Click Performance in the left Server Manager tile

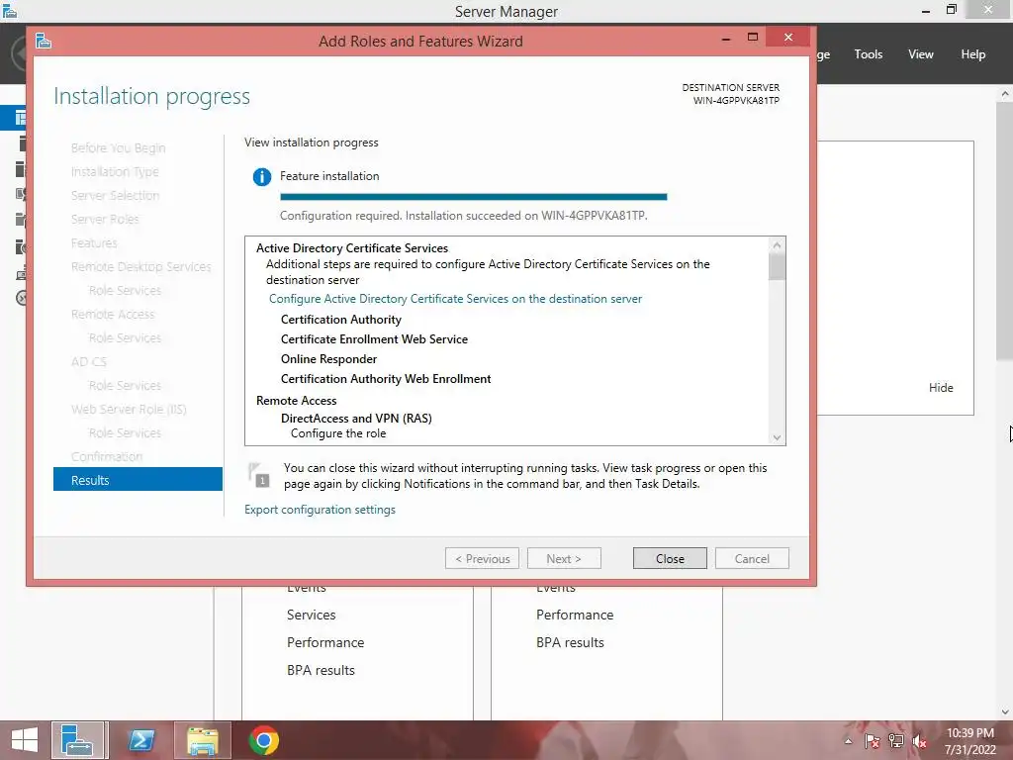325,642
